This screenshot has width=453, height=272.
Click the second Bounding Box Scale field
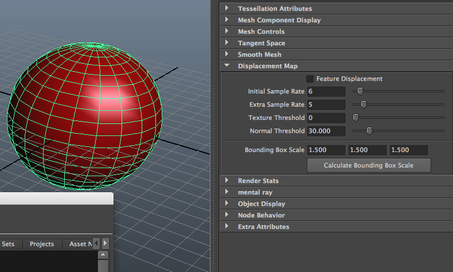[368, 150]
